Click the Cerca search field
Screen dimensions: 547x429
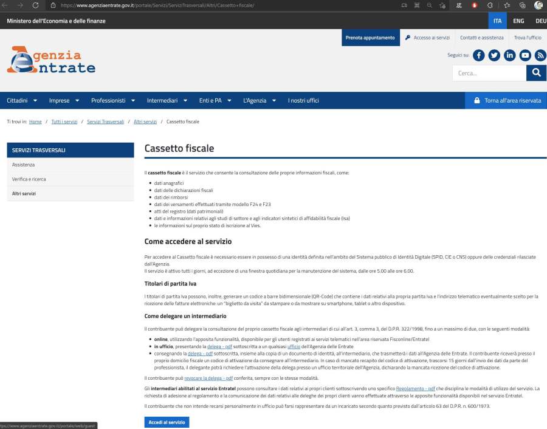click(489, 73)
